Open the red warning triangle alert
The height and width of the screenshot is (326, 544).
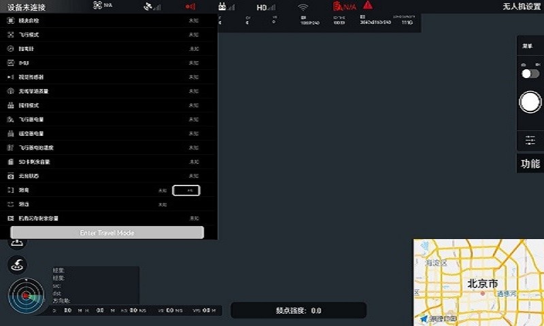pyautogui.click(x=368, y=5)
